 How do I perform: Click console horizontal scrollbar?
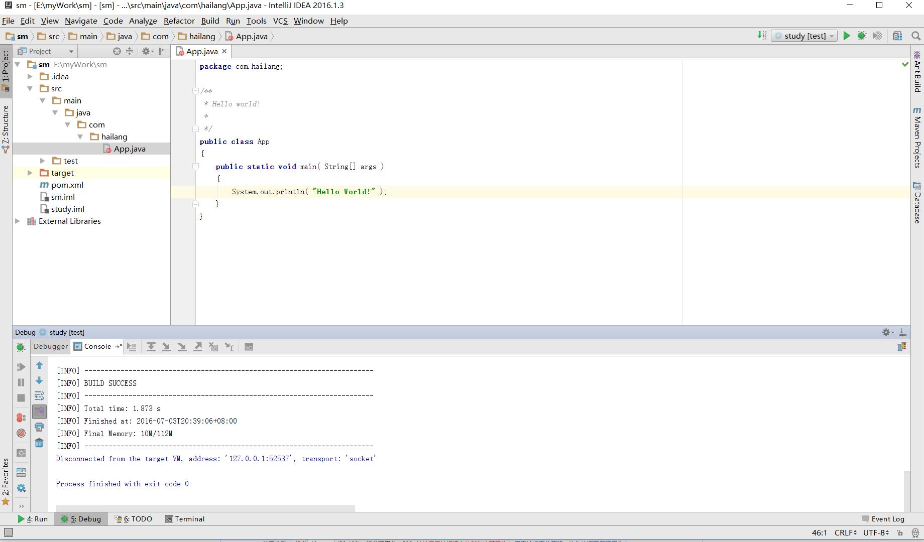(205, 508)
